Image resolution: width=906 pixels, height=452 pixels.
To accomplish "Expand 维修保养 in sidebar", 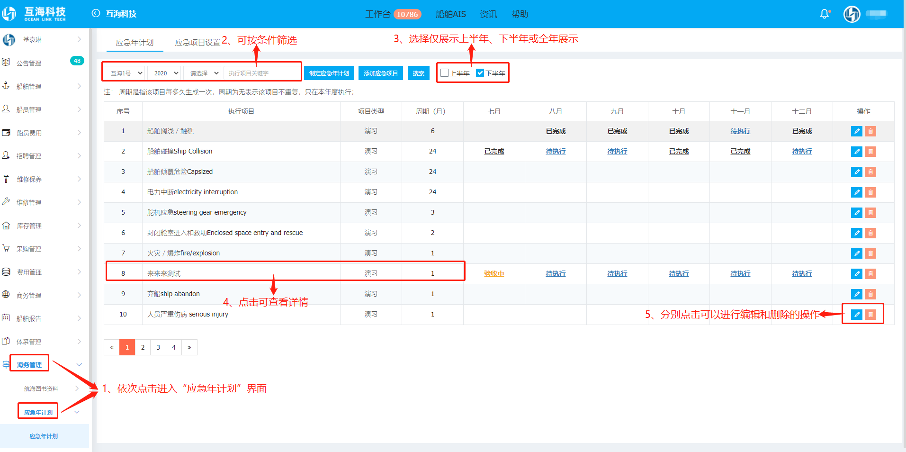I will coord(45,179).
